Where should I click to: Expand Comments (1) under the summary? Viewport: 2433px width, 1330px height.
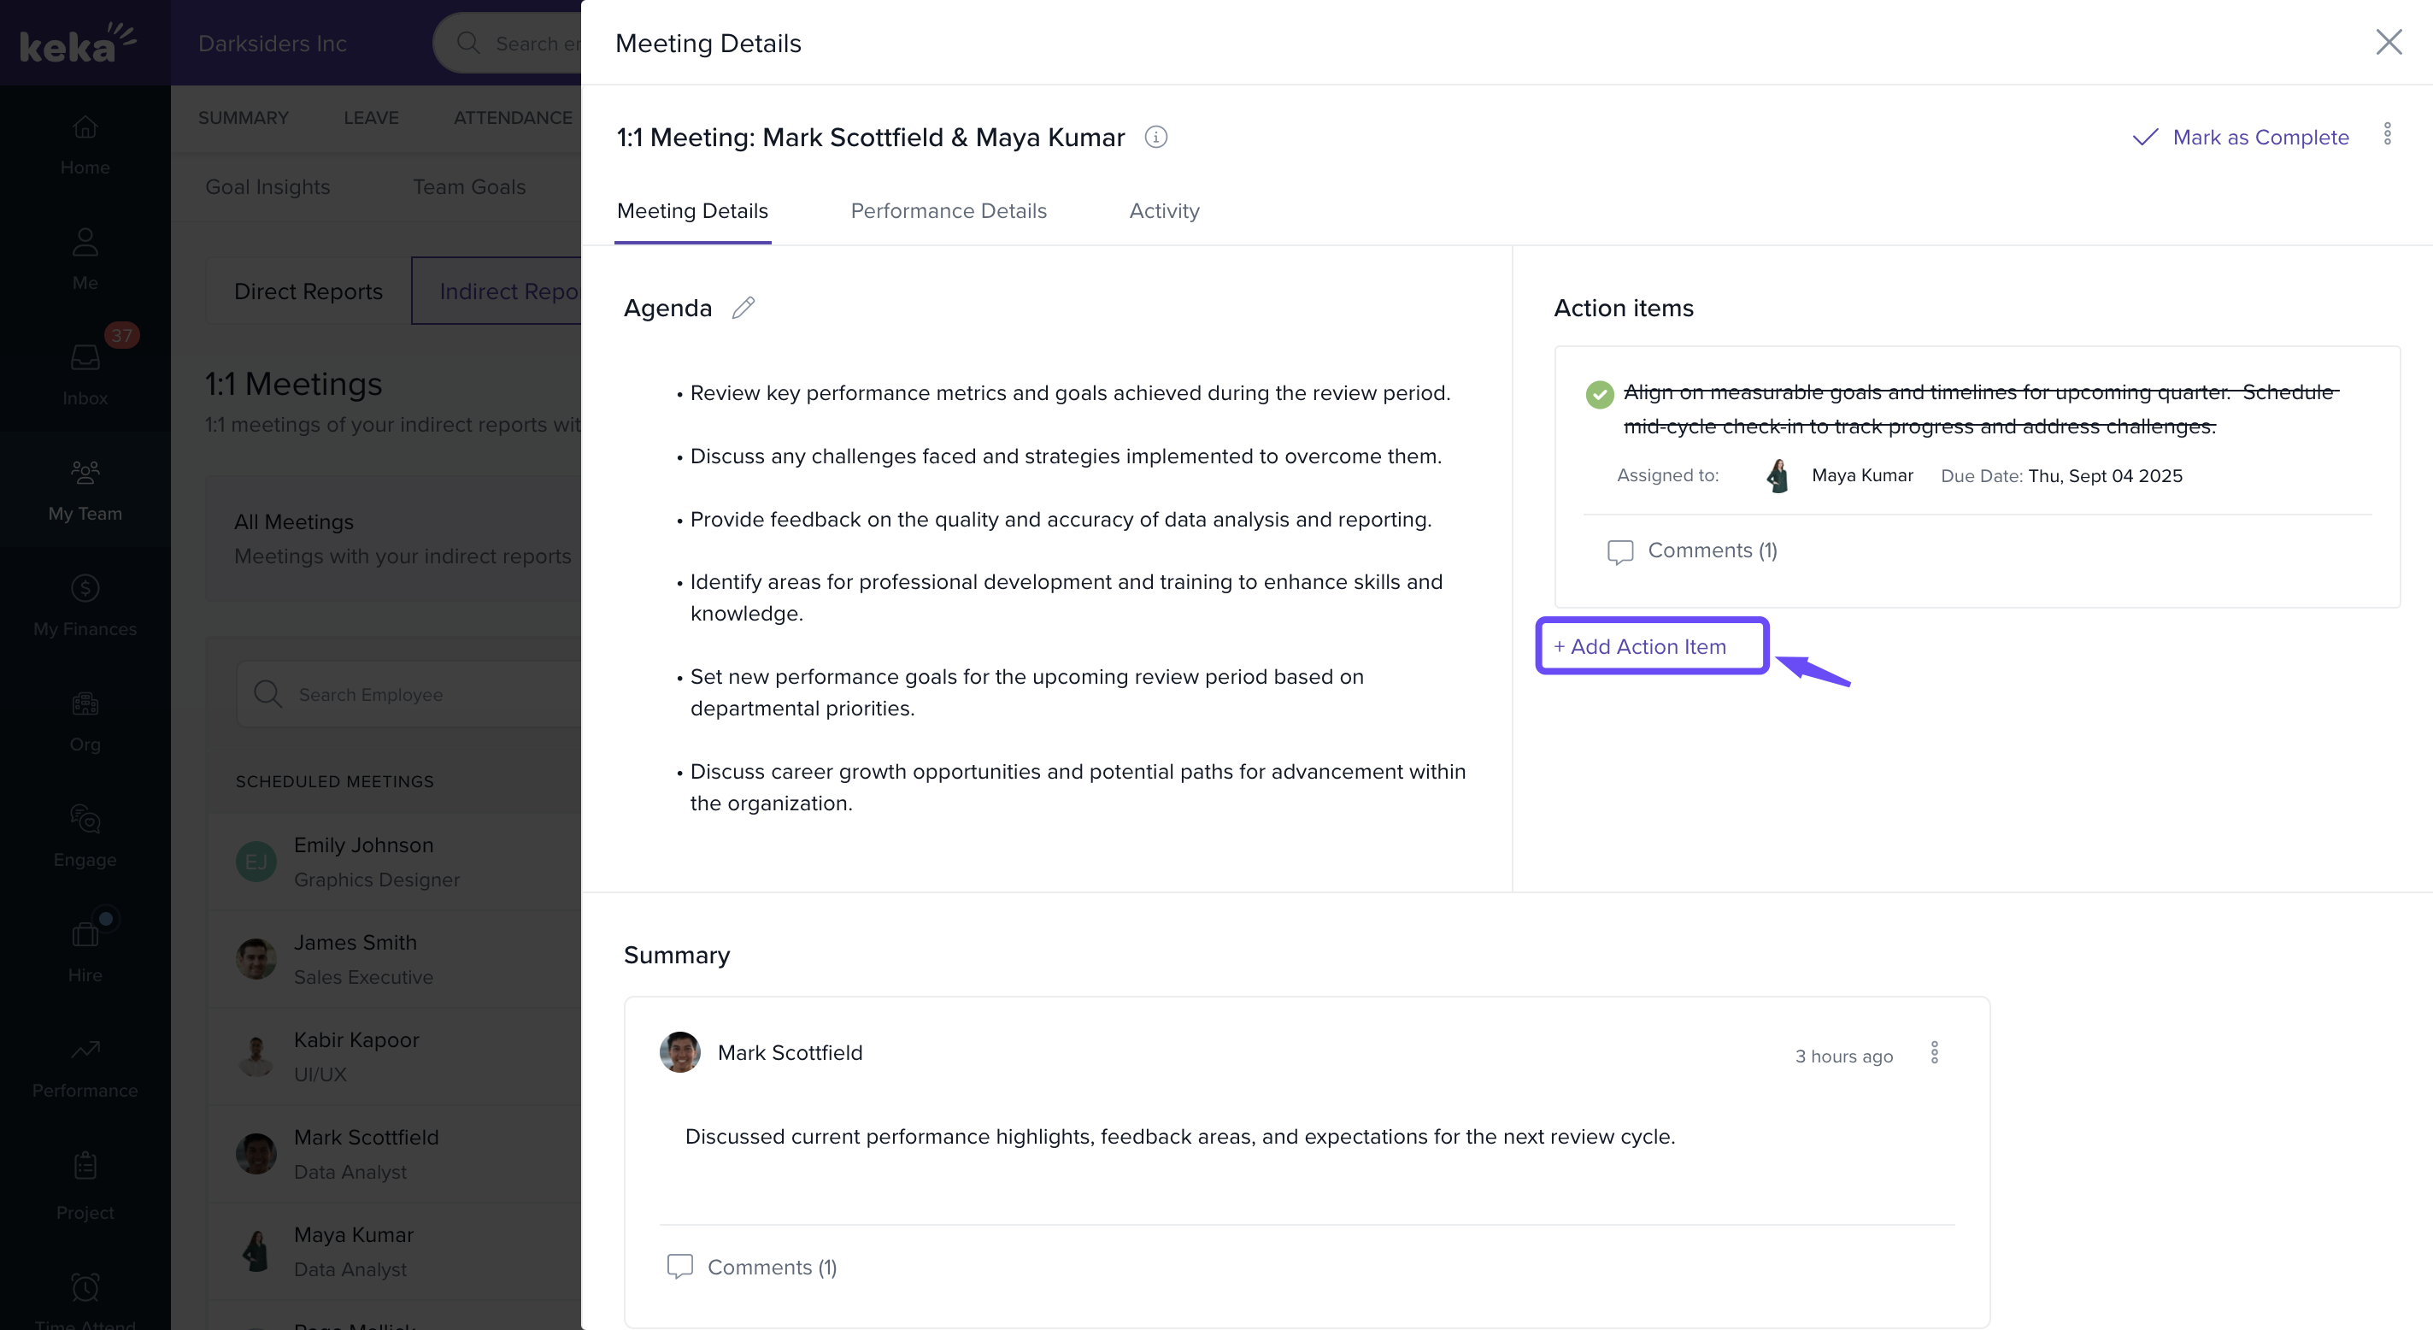click(x=771, y=1268)
